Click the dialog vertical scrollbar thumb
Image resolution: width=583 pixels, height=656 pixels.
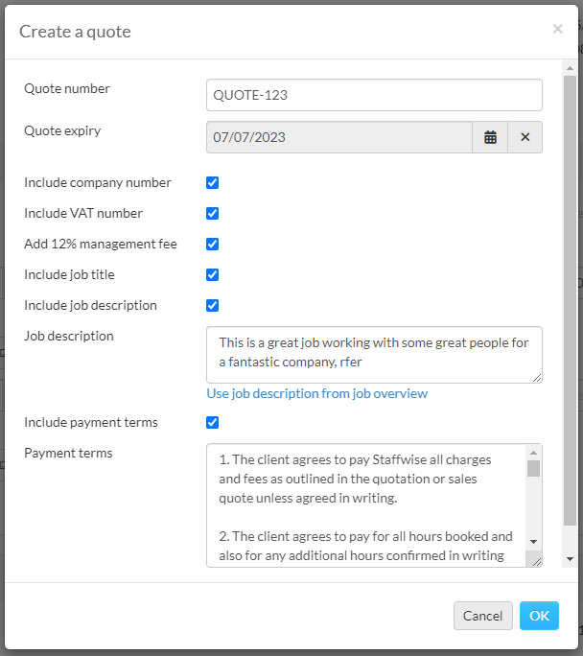pos(570,300)
